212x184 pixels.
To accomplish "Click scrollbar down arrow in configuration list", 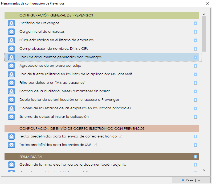I will [x=204, y=170].
